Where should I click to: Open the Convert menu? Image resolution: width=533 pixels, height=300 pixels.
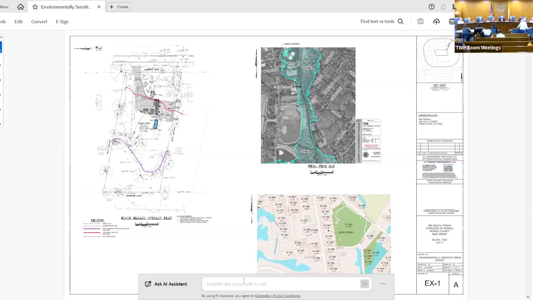tap(39, 21)
